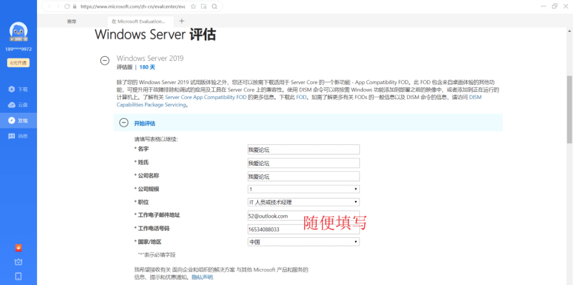Open new tab with plus button
573x285 pixels.
click(182, 21)
